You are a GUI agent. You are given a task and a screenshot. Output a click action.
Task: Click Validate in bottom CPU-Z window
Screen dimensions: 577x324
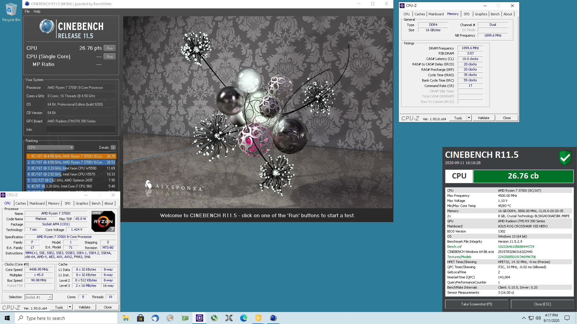coord(84,307)
